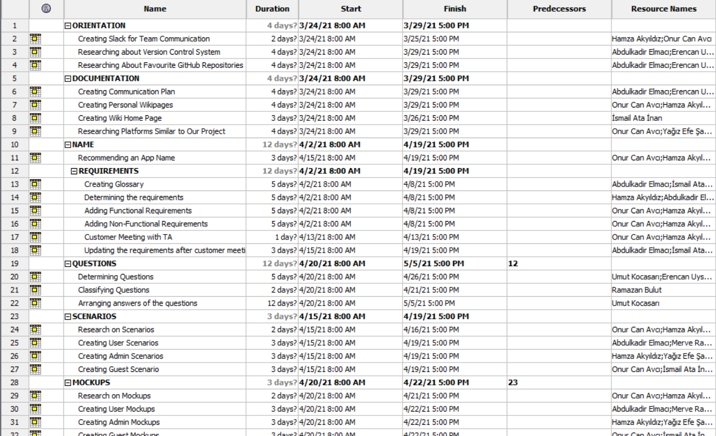
Task: Select 'Arranging answers of the questions' task
Action: click(138, 303)
